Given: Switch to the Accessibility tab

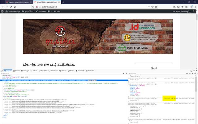Looking at the screenshot, I should 80,71.
